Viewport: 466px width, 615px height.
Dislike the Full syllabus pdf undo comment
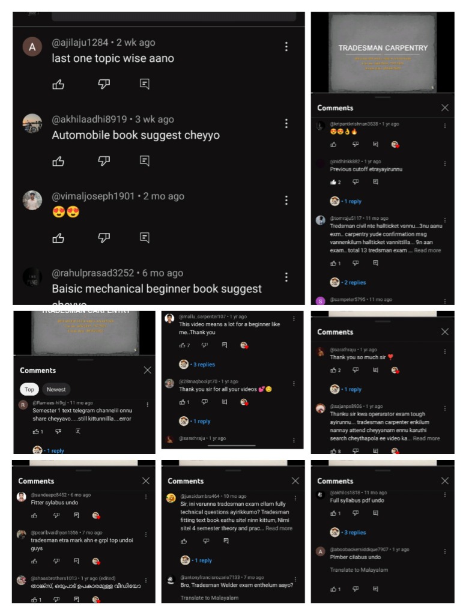(x=356, y=513)
